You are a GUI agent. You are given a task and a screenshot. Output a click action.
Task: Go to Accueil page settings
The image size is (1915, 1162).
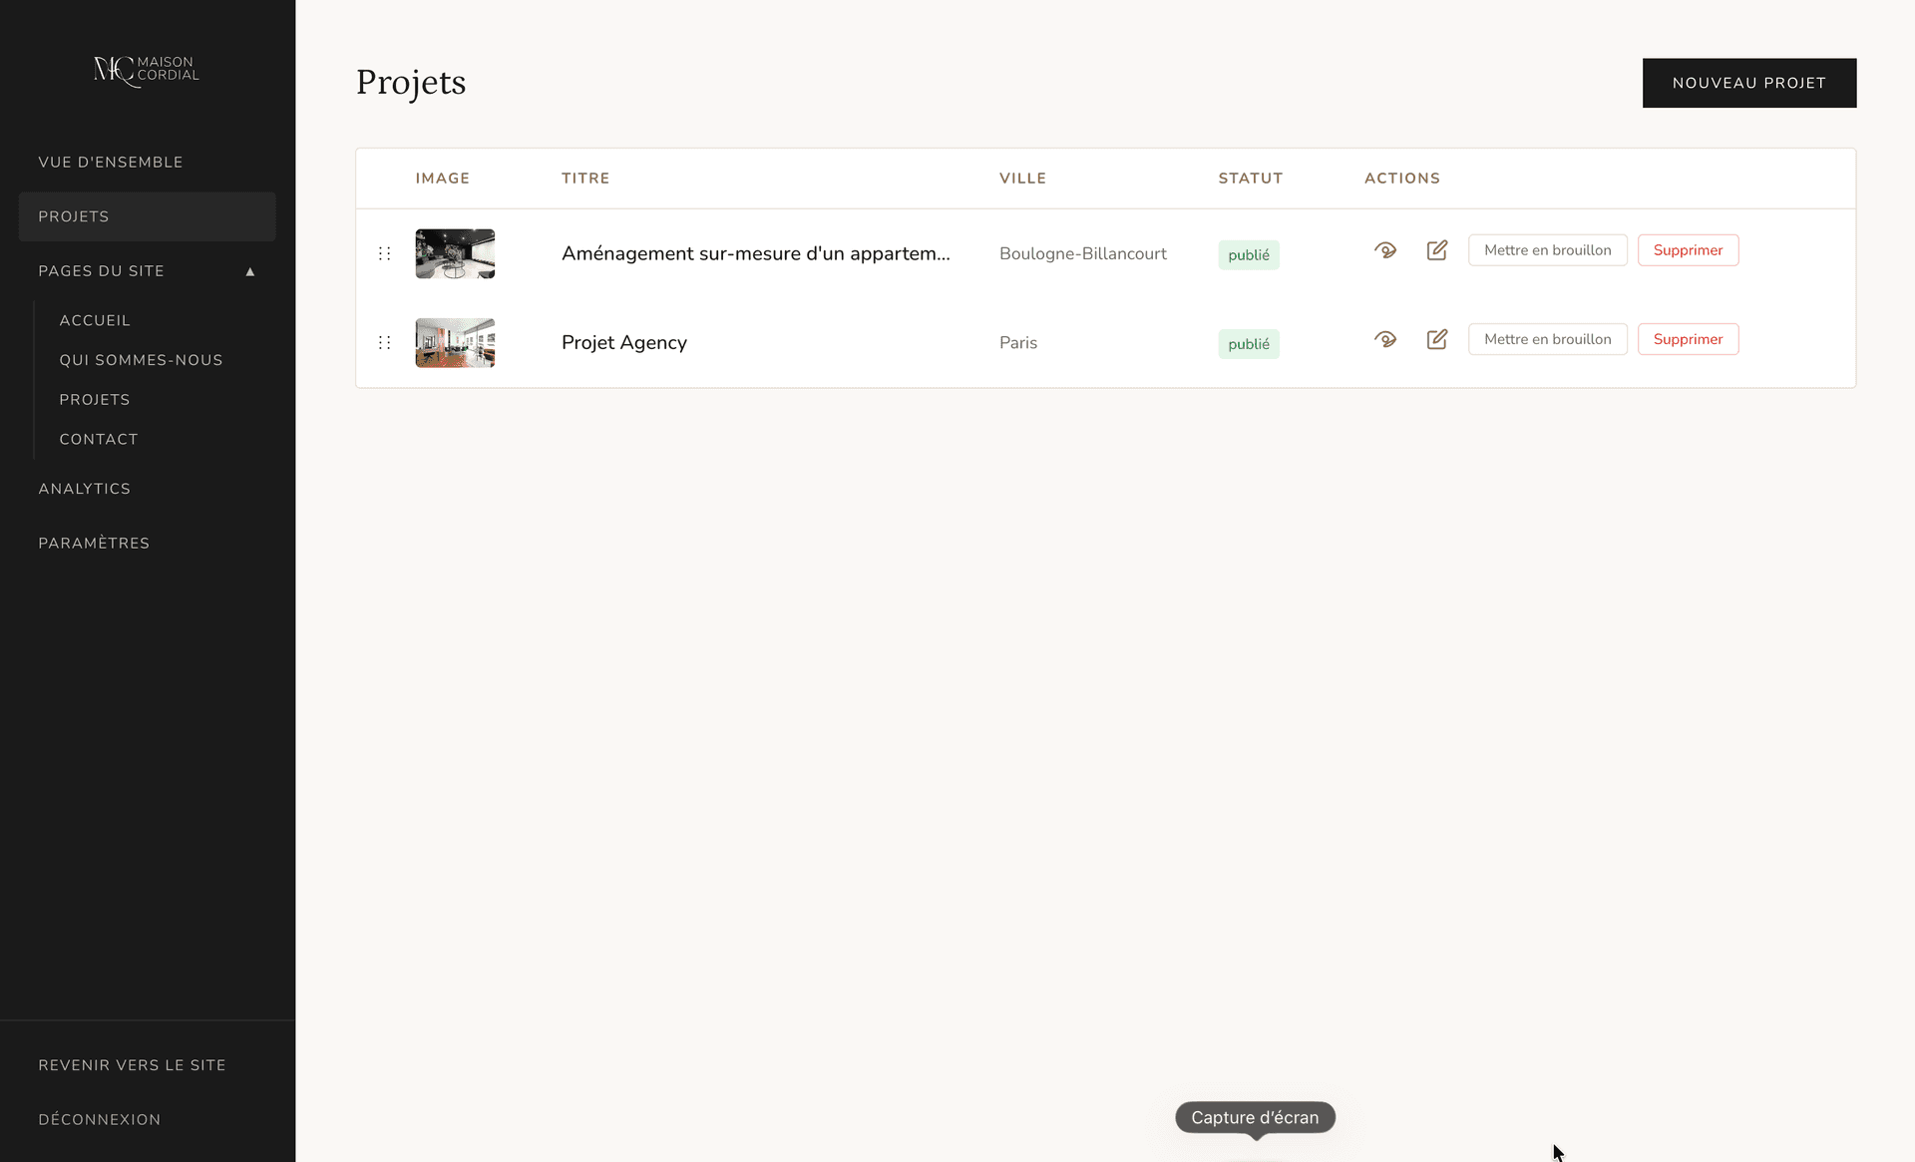(95, 320)
